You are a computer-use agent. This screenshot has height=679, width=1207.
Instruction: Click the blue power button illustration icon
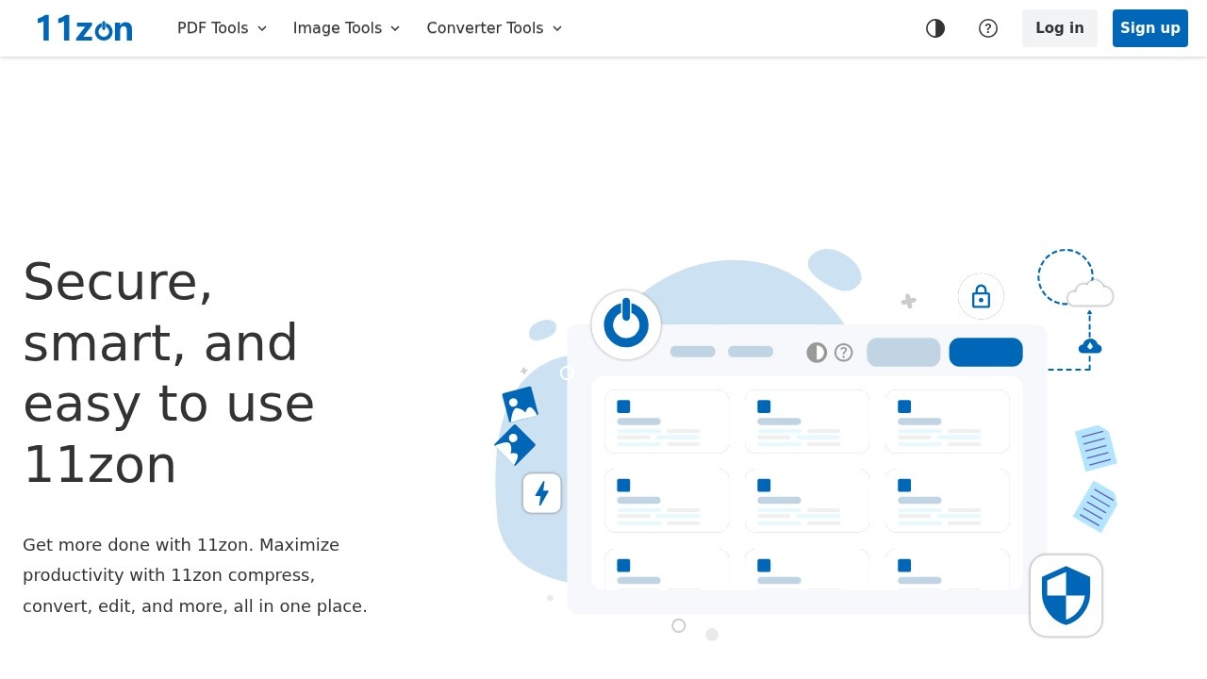click(x=626, y=324)
